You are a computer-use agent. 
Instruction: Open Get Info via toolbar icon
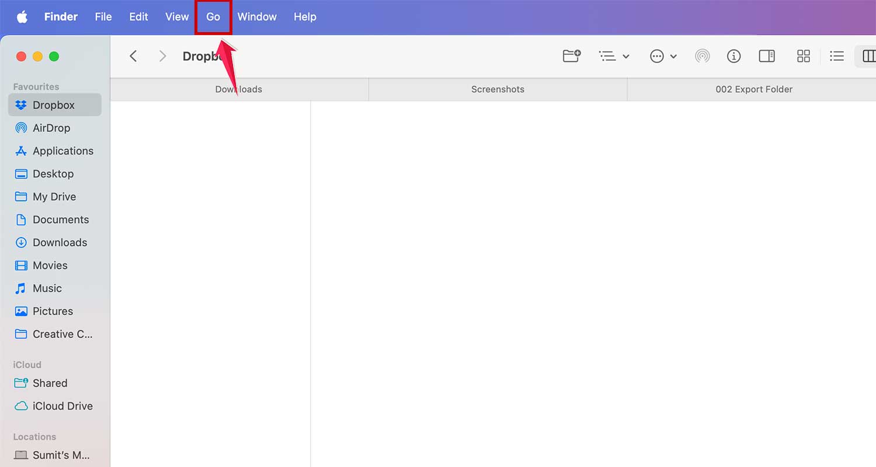click(734, 56)
